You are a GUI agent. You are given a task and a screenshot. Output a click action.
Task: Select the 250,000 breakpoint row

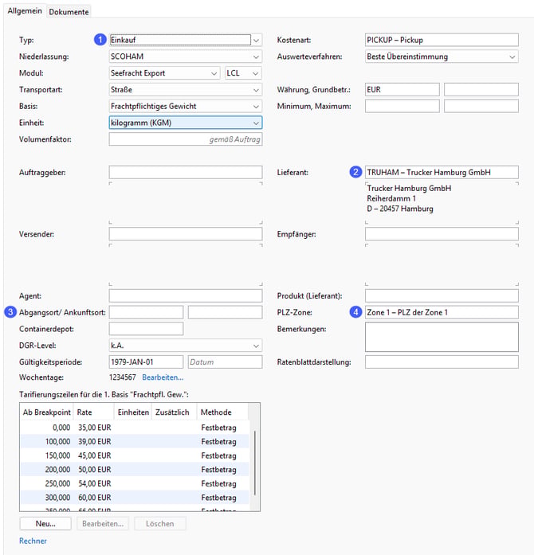pos(135,484)
